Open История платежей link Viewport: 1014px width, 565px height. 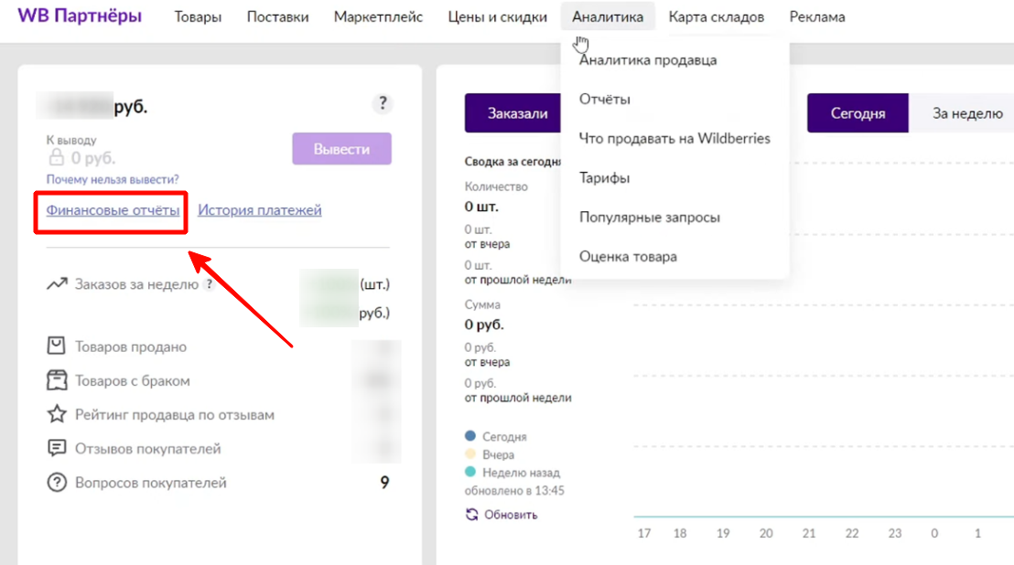[259, 210]
